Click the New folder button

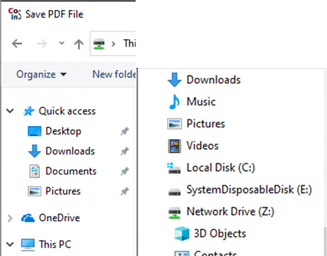[x=114, y=74]
